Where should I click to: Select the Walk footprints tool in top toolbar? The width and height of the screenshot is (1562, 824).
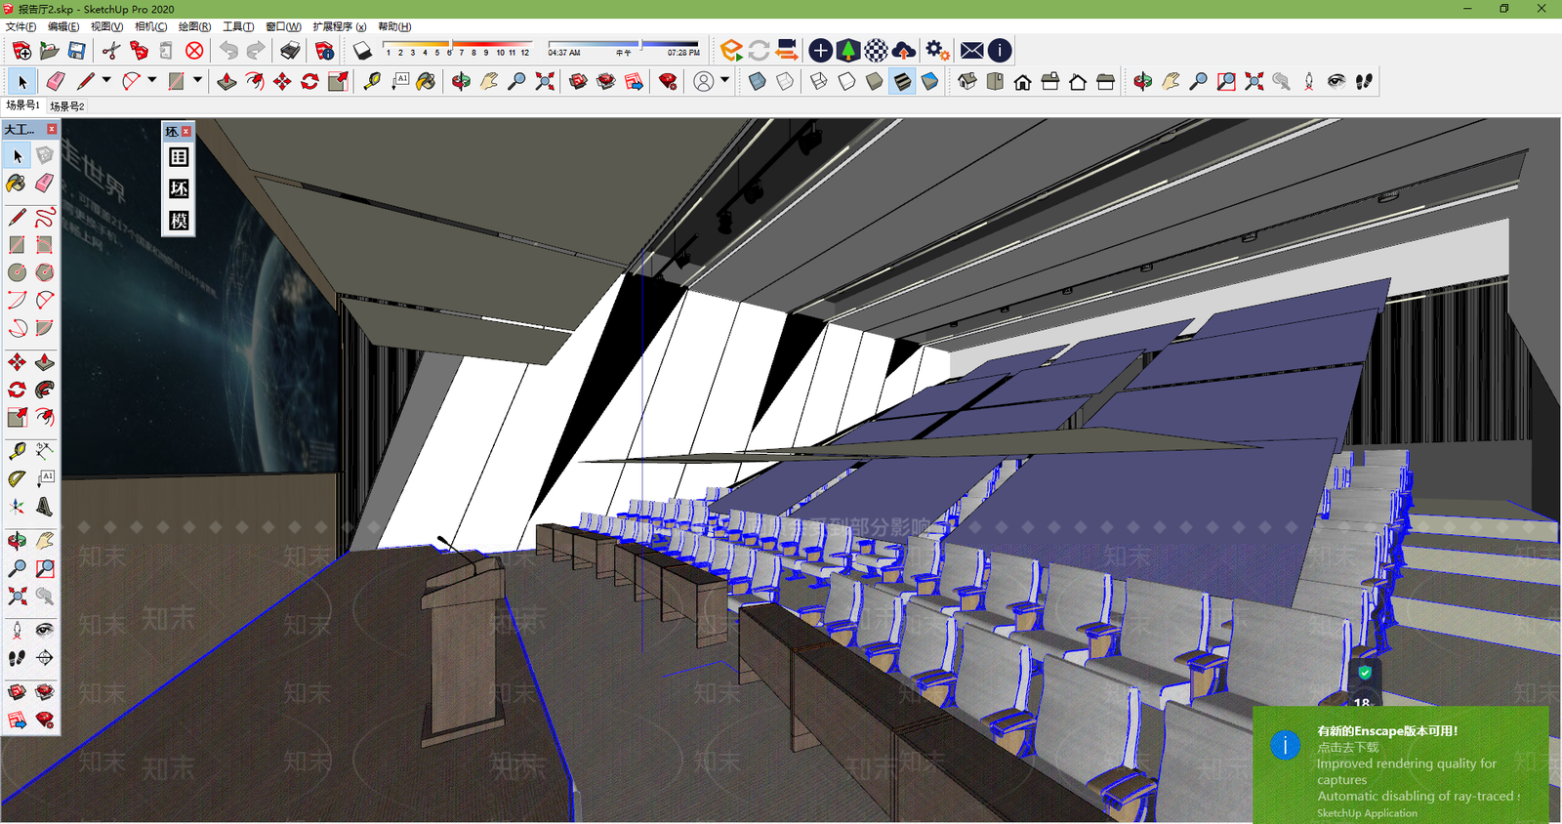[x=1364, y=81]
